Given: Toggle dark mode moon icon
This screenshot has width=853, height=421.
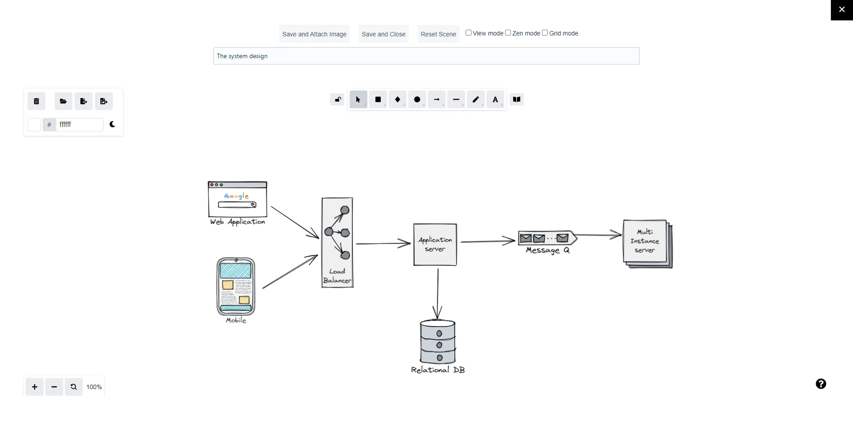Looking at the screenshot, I should pyautogui.click(x=112, y=125).
